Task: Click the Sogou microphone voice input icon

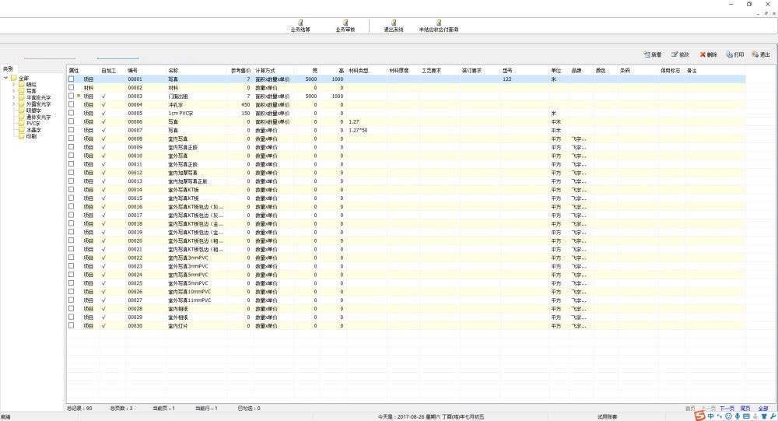Action: [738, 416]
